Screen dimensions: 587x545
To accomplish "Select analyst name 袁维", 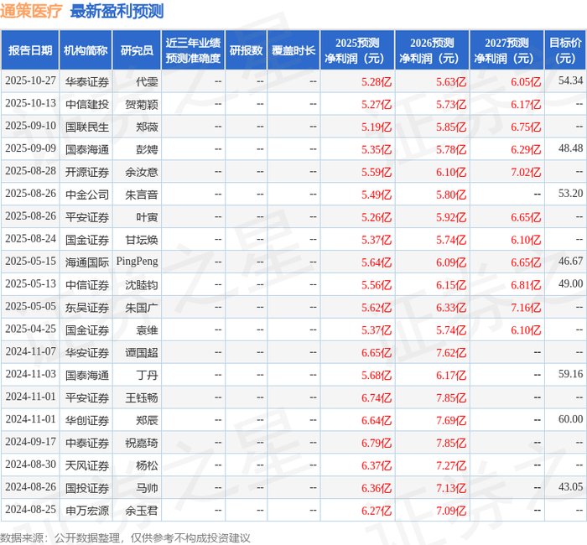I will [x=147, y=330].
